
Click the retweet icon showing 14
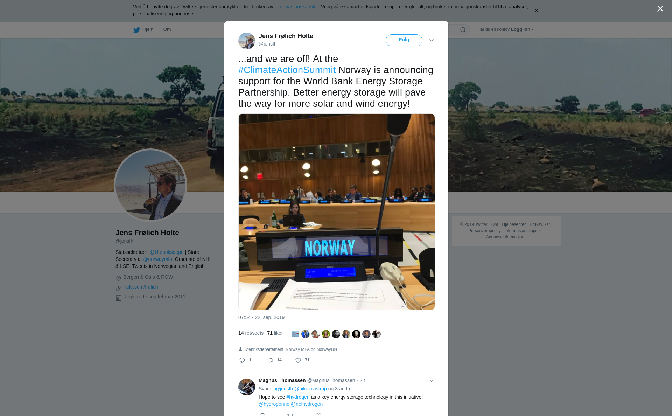[x=270, y=360]
